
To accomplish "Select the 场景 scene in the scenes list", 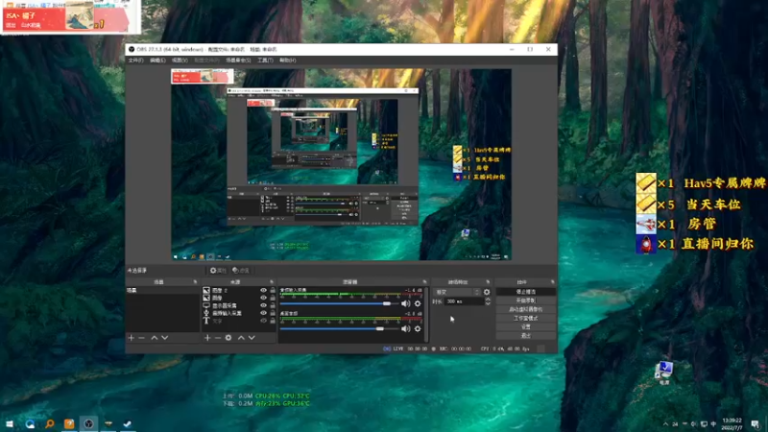I will 162,291.
